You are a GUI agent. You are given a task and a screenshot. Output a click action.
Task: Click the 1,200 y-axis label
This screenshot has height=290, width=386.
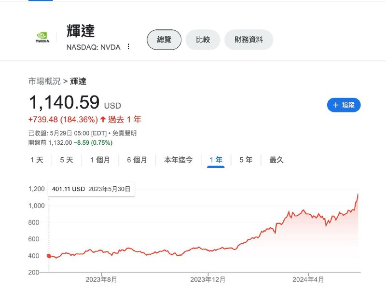pyautogui.click(x=37, y=189)
